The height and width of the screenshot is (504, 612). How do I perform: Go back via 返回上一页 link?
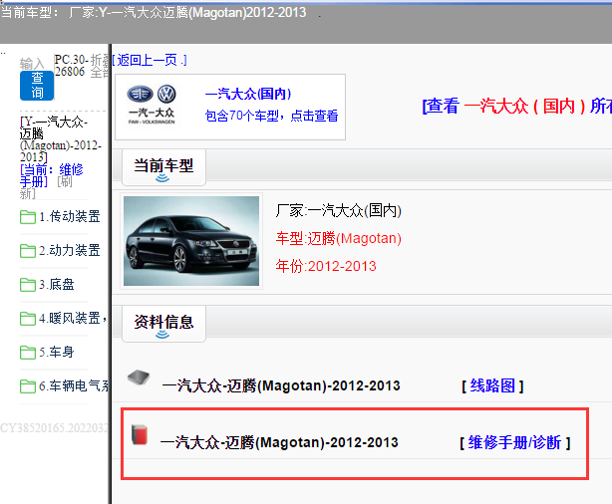click(150, 60)
